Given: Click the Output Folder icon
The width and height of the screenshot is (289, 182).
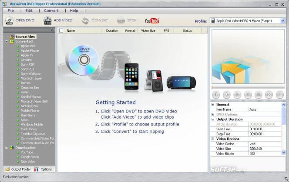Looking at the screenshot, I should pyautogui.click(x=8, y=169).
